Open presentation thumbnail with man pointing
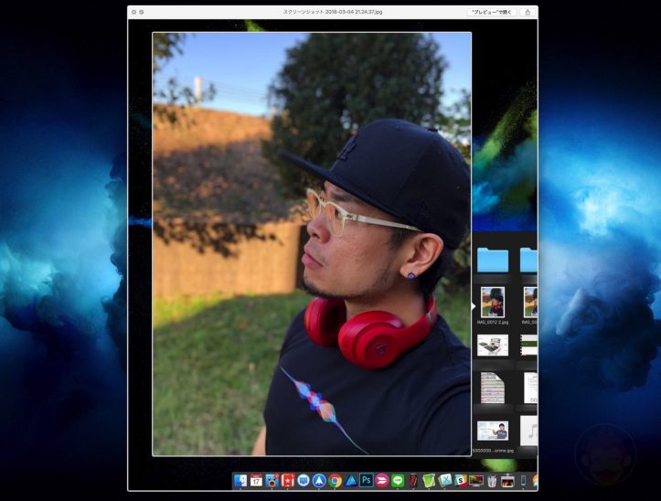 (493, 431)
